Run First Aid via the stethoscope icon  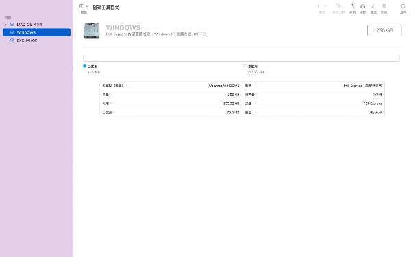pos(338,6)
